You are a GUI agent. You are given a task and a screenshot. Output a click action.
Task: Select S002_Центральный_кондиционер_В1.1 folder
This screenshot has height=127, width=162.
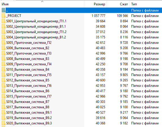click(x=36, y=27)
